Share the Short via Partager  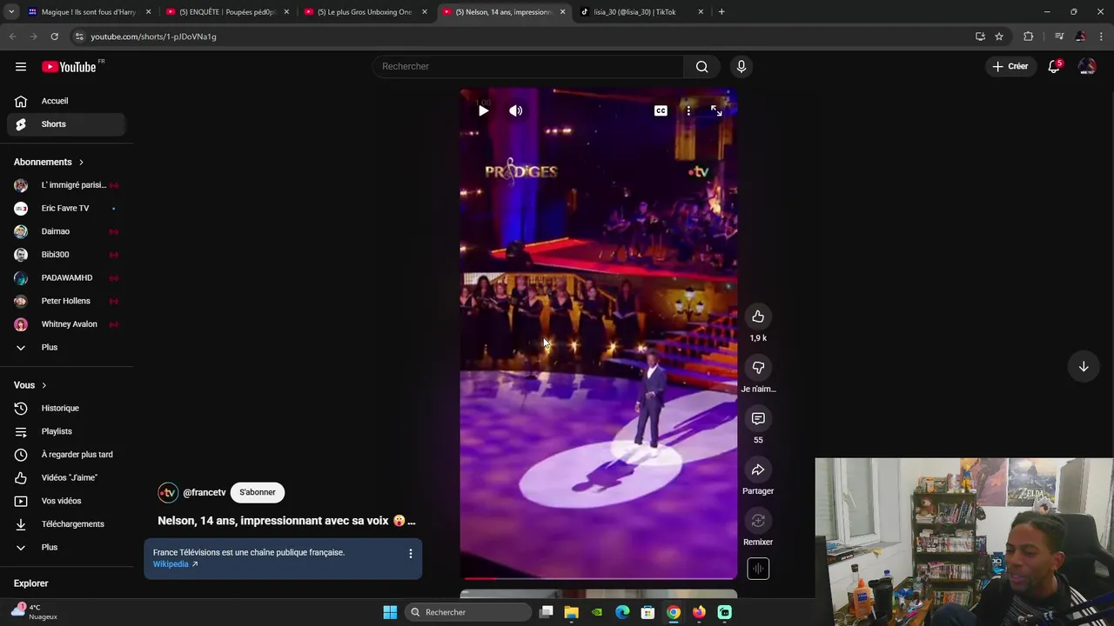[x=758, y=470]
